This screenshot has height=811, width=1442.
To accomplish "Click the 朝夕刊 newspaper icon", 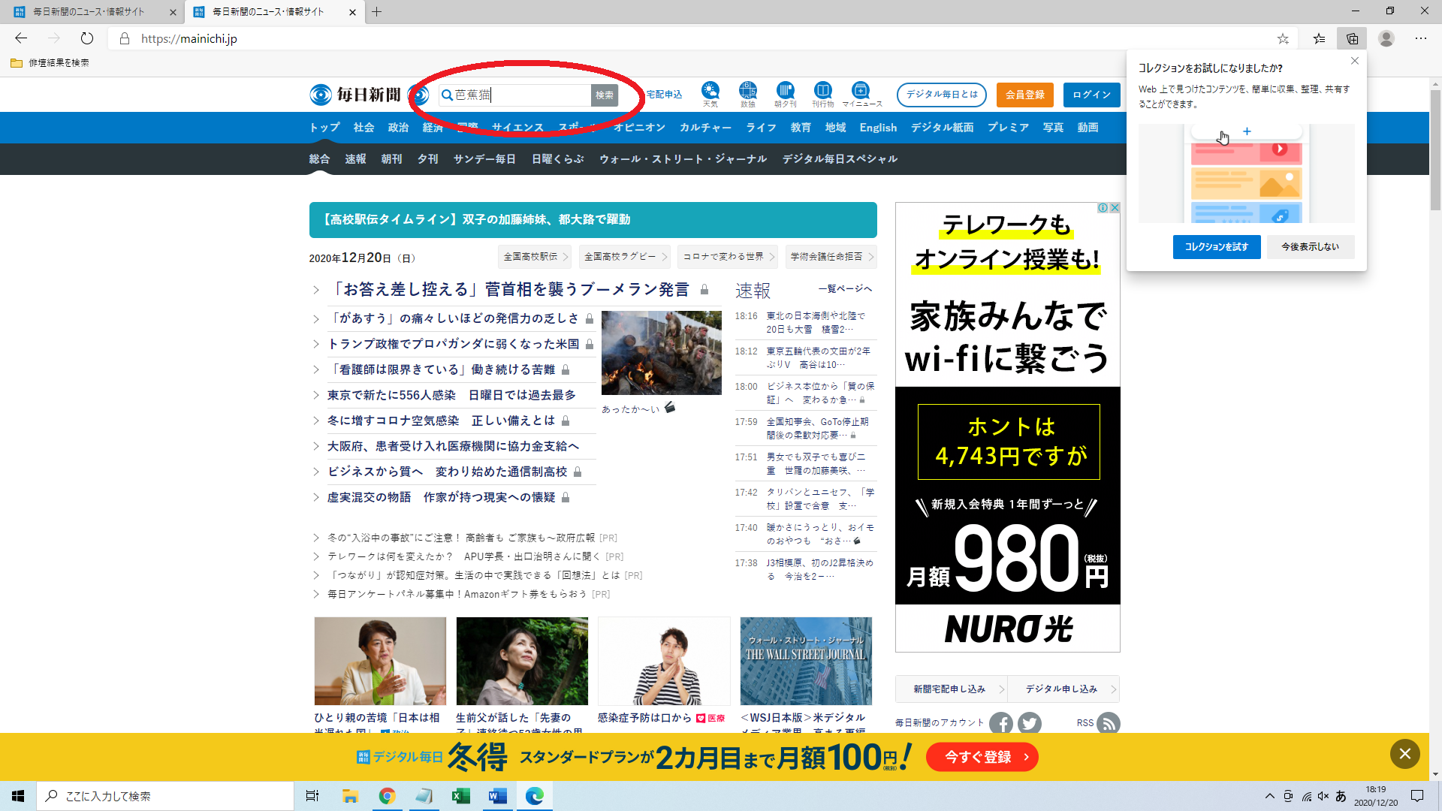I will pos(785,92).
